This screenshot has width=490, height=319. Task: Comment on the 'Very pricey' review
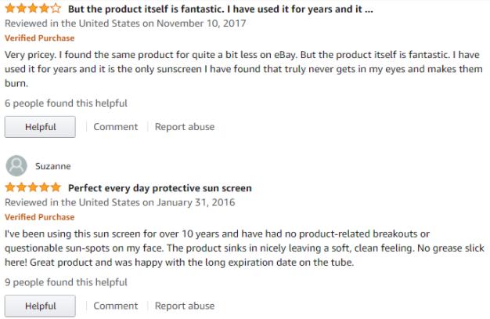pos(116,127)
